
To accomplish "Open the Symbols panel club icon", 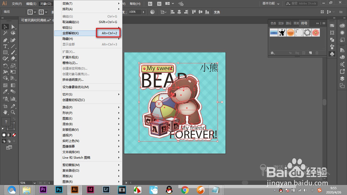I will point(332,54).
